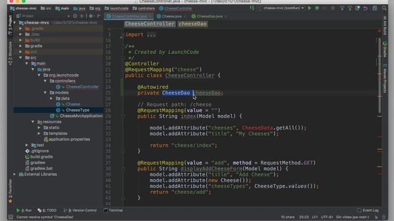Select build.gradle file in project tree
Viewport: 394px width, 221px height.
coord(41,157)
